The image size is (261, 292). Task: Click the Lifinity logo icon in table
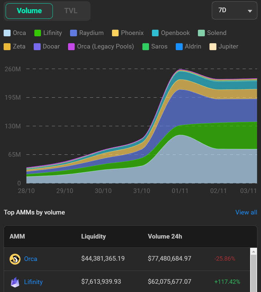click(15, 282)
